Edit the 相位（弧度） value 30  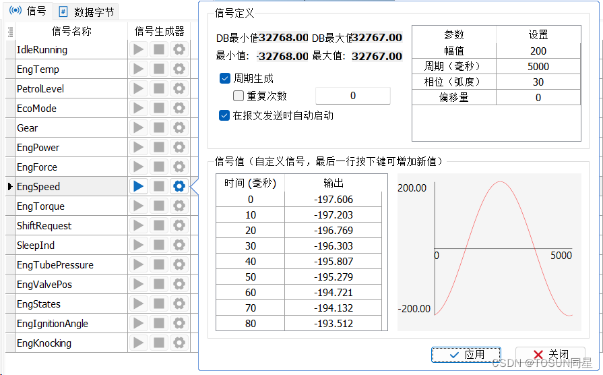(538, 82)
